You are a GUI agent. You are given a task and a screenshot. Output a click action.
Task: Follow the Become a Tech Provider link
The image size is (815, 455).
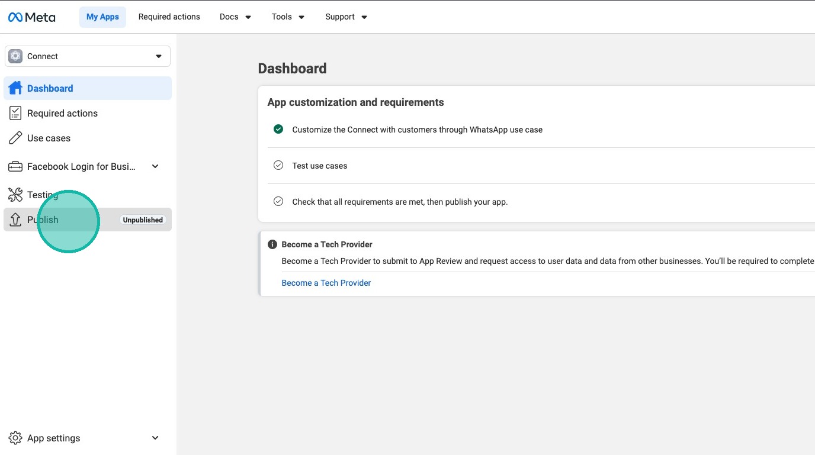pyautogui.click(x=326, y=283)
